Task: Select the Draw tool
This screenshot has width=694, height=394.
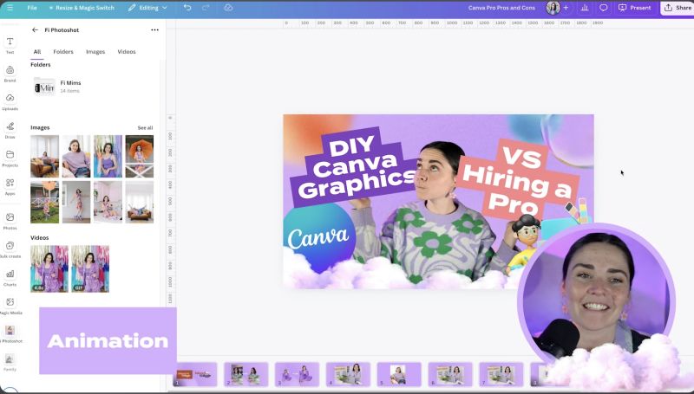Action: (x=10, y=130)
